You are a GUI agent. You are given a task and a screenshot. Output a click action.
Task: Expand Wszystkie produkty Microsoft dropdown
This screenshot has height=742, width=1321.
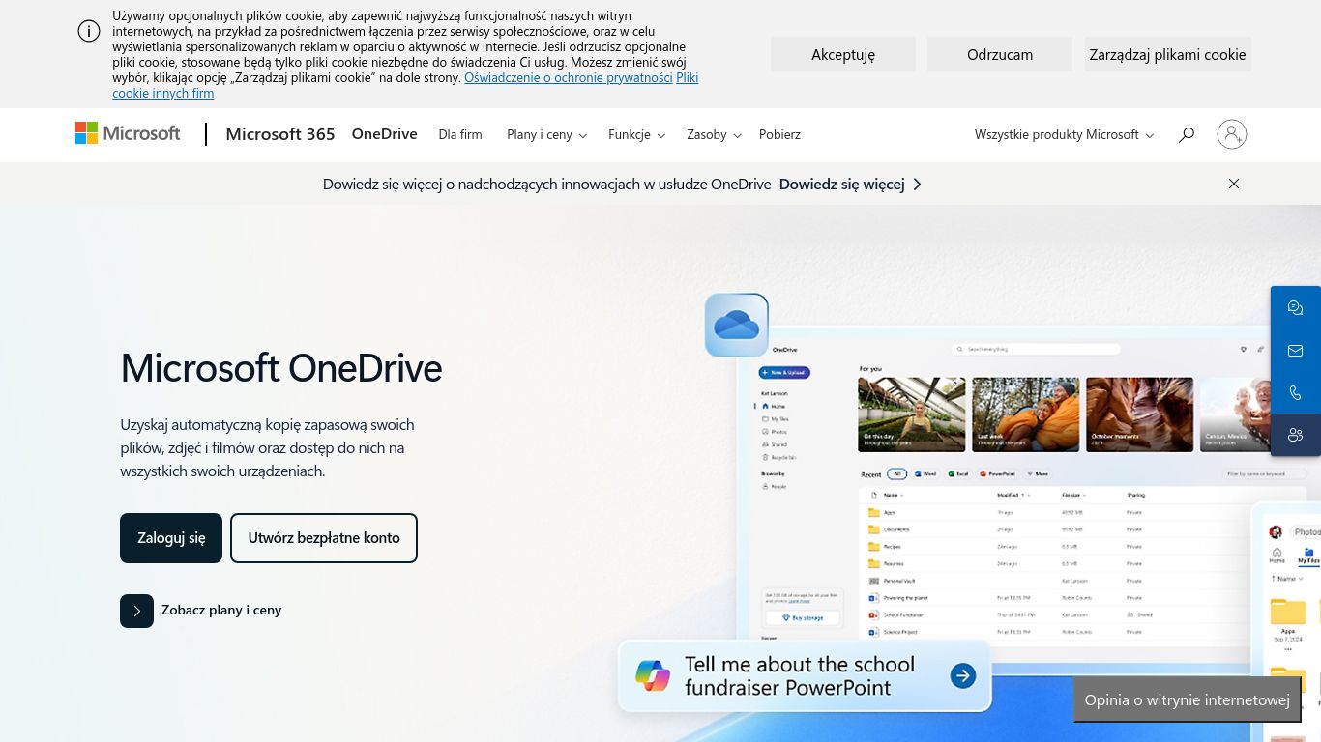(1064, 134)
